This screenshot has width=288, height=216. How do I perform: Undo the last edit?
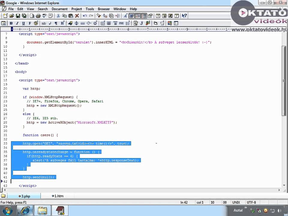point(85,16)
